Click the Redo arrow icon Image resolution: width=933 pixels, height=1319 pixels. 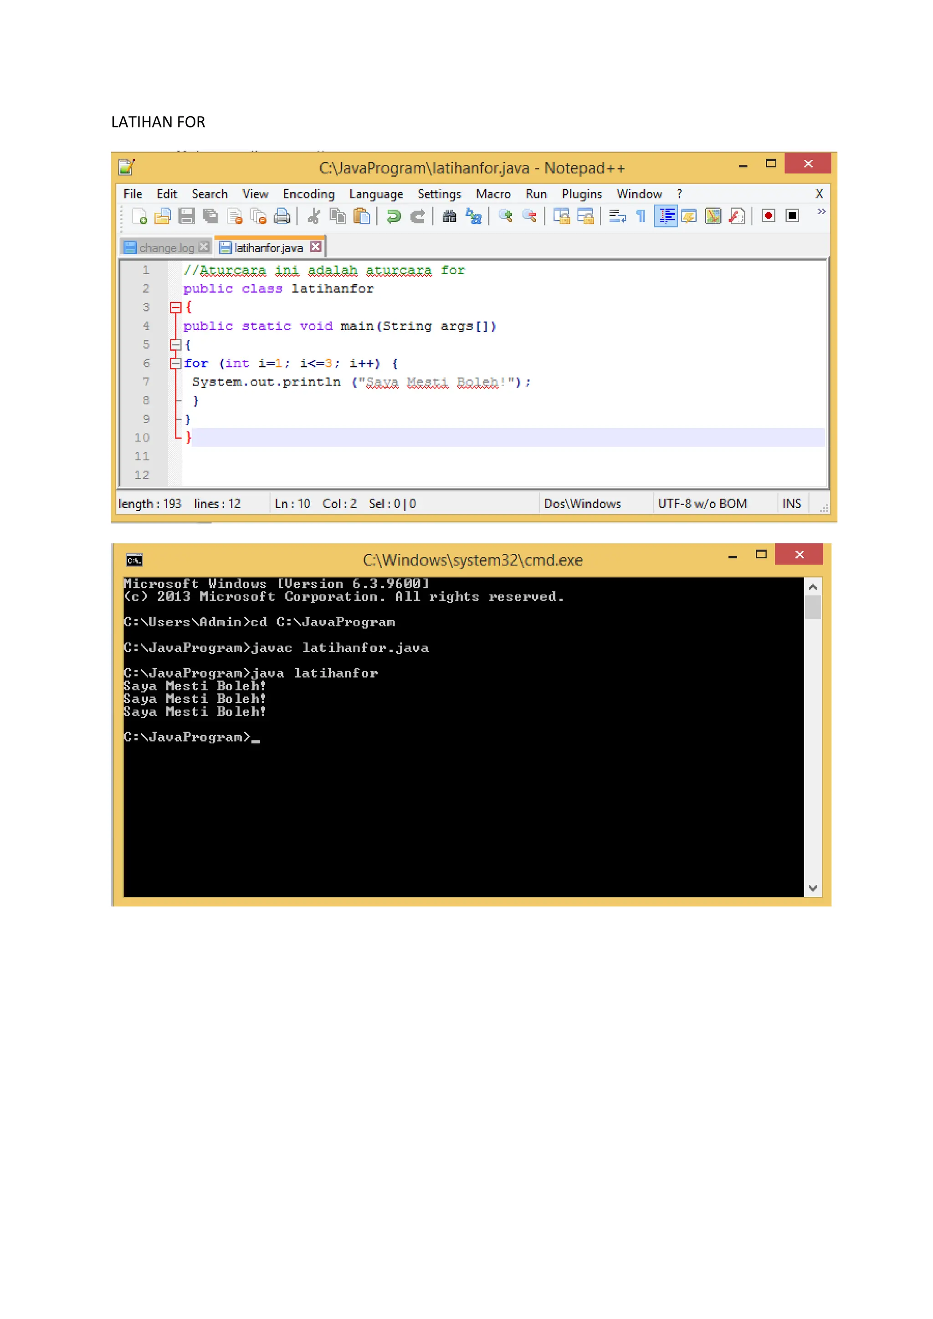[x=418, y=216]
